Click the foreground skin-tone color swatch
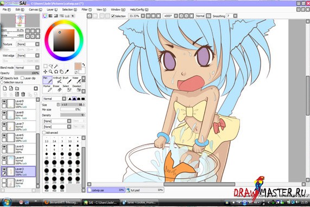This screenshot has width=310, height=207. 78,66
